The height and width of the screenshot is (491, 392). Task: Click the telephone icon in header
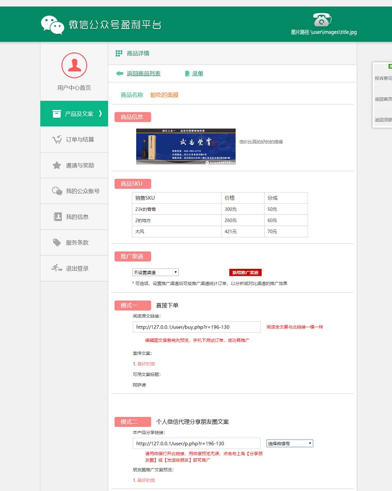[x=322, y=20]
